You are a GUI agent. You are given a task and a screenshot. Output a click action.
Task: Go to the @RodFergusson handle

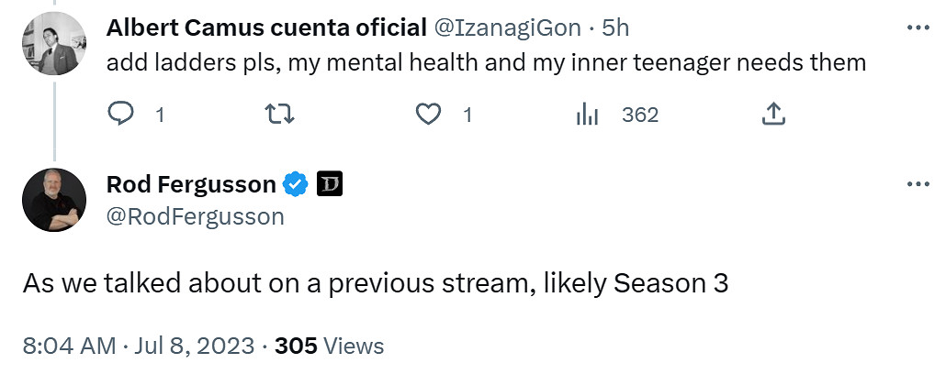[x=196, y=216]
